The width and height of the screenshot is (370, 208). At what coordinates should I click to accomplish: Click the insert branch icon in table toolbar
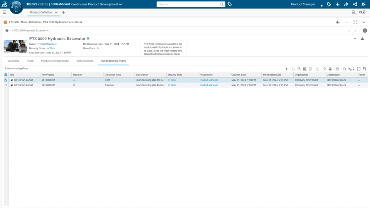click(299, 69)
